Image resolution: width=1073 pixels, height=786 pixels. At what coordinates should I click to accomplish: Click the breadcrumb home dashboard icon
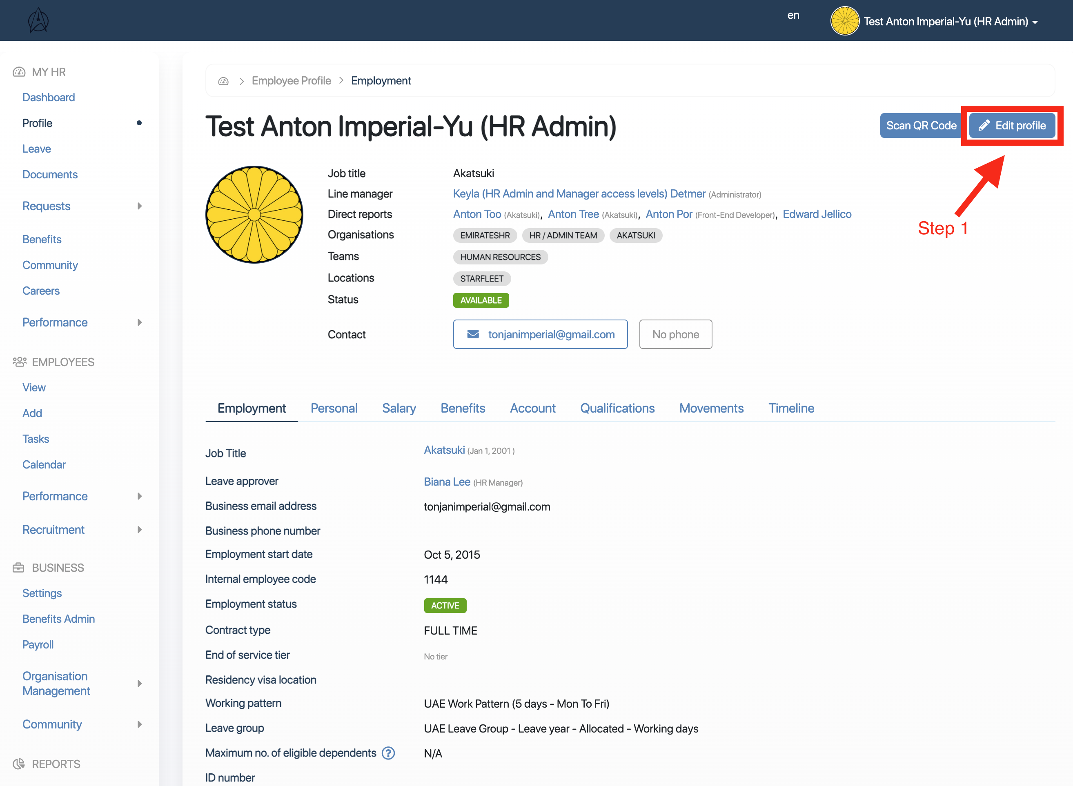tap(223, 81)
